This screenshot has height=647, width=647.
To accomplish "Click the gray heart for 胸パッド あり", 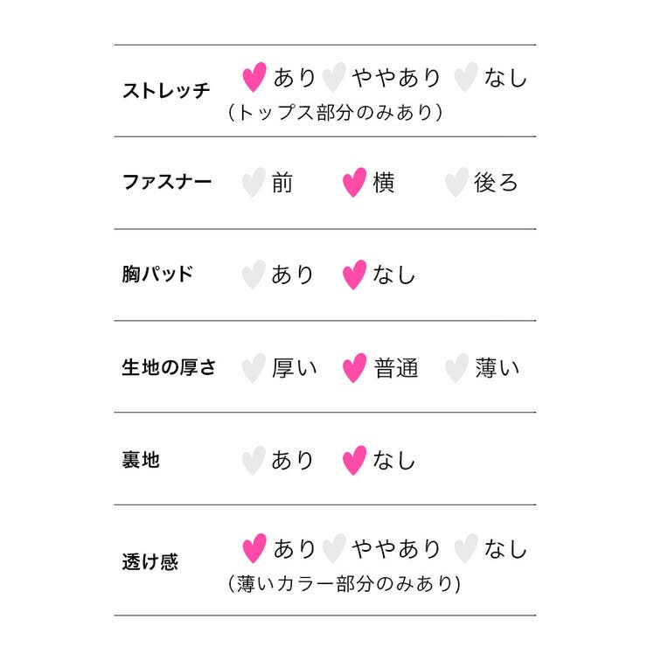I will point(254,275).
